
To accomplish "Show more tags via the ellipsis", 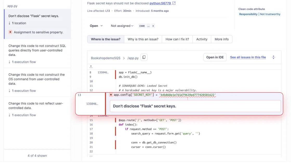I will (148, 26).
